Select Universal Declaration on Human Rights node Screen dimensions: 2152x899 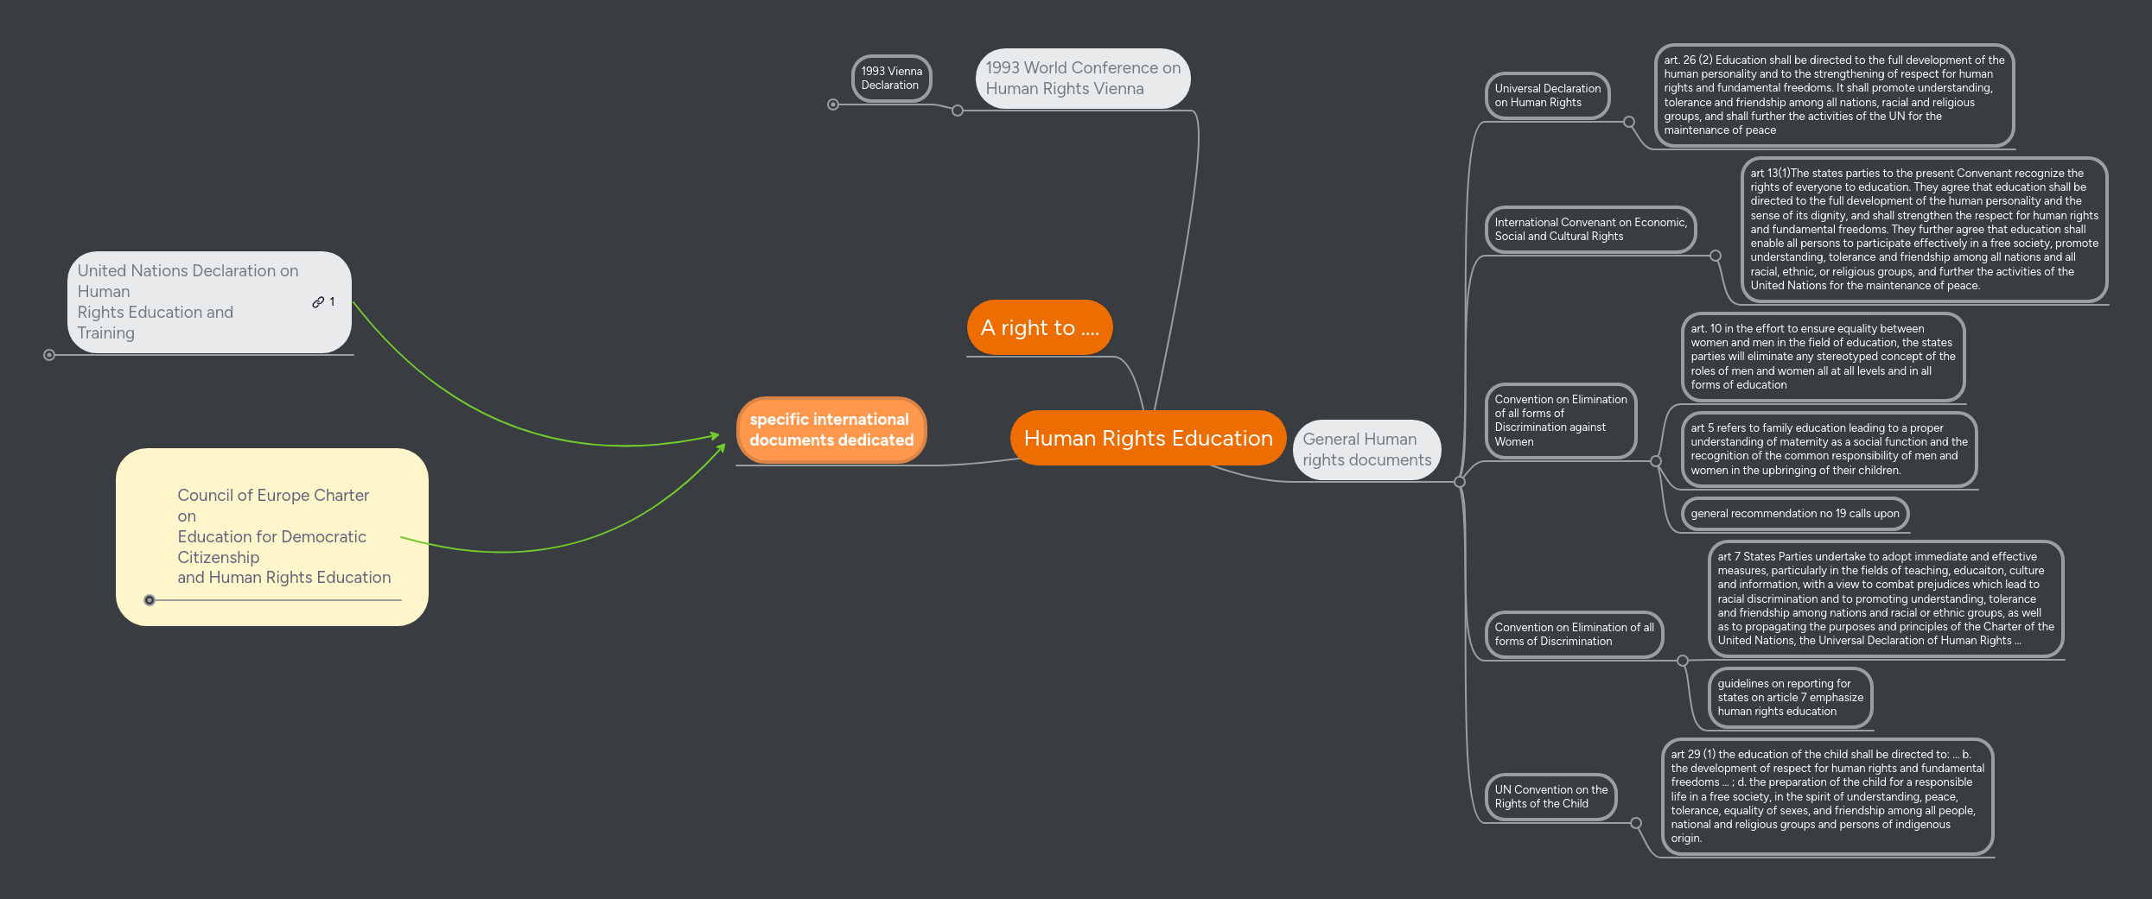pyautogui.click(x=1547, y=96)
